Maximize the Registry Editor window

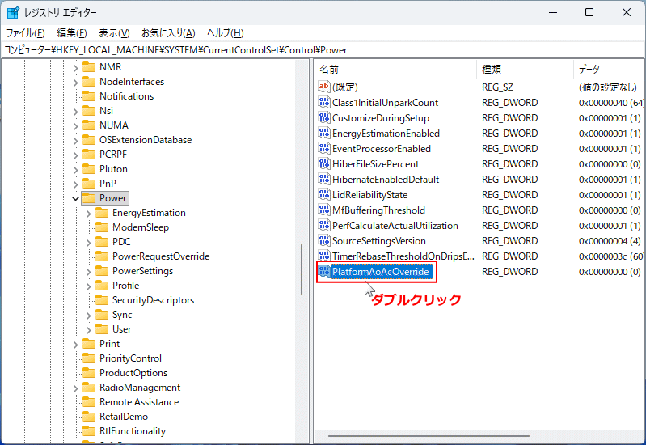point(589,12)
